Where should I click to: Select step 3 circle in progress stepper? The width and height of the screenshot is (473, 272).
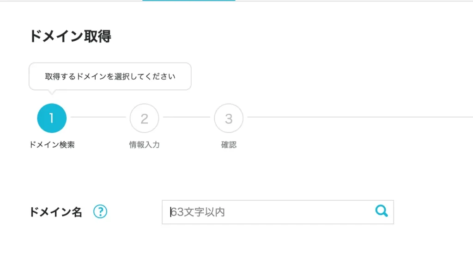click(229, 118)
